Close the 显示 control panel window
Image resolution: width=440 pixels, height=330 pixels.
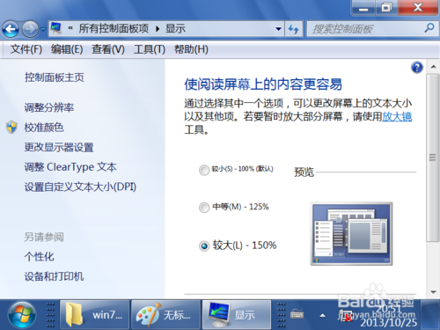coord(418,8)
